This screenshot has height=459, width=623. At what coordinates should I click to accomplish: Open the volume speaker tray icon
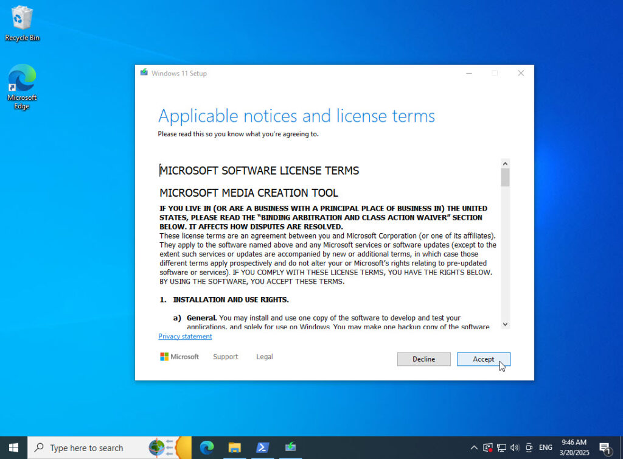point(515,447)
